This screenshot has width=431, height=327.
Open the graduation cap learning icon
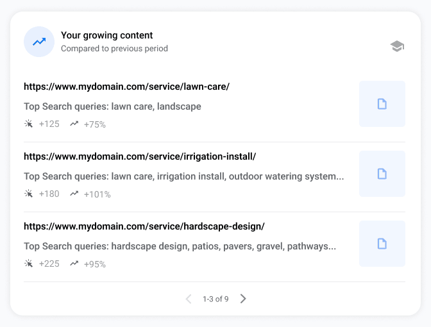coord(397,46)
